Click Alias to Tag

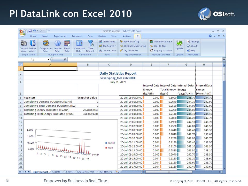tap(158, 46)
